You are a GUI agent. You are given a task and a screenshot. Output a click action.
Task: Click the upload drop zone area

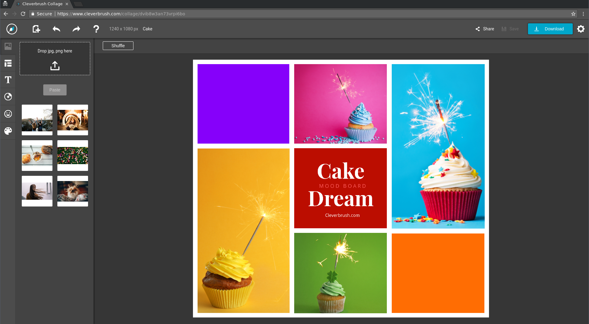55,59
